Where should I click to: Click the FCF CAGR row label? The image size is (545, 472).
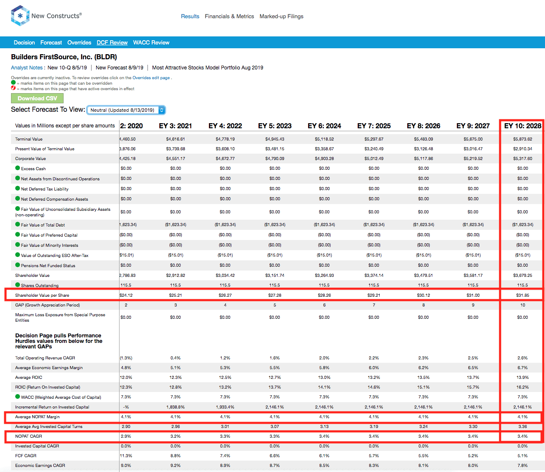click(26, 456)
